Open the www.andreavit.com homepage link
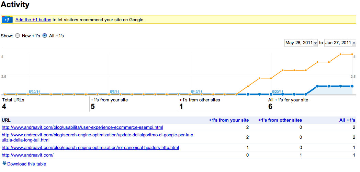 (27, 155)
